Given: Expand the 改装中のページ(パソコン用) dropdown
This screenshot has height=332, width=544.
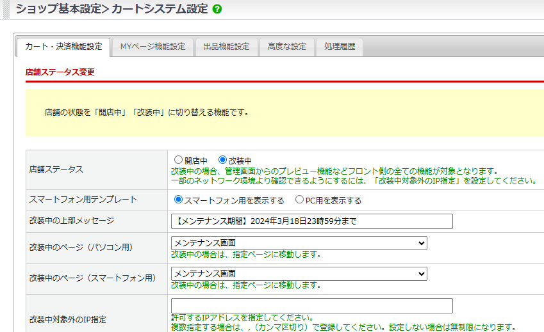Looking at the screenshot, I should click(299, 243).
